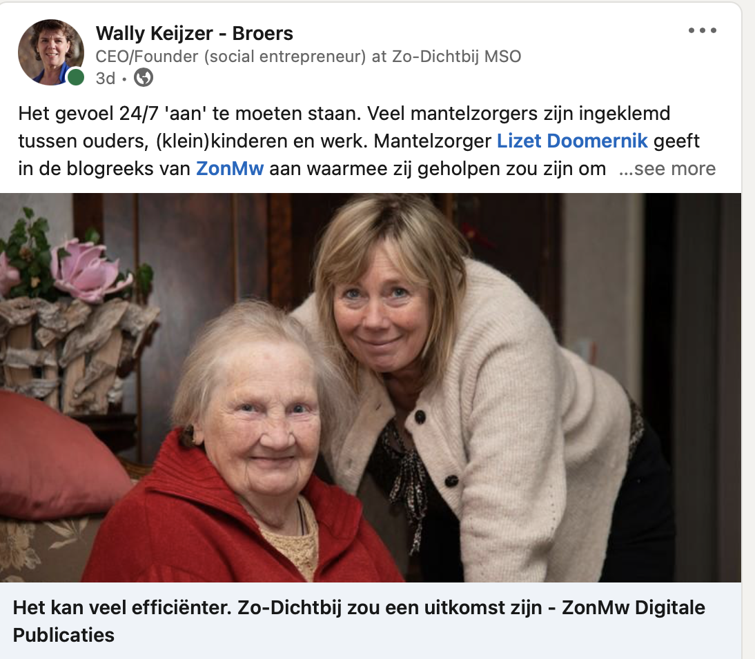Click the post sentence starting Het gevoel 24/7

(189, 114)
